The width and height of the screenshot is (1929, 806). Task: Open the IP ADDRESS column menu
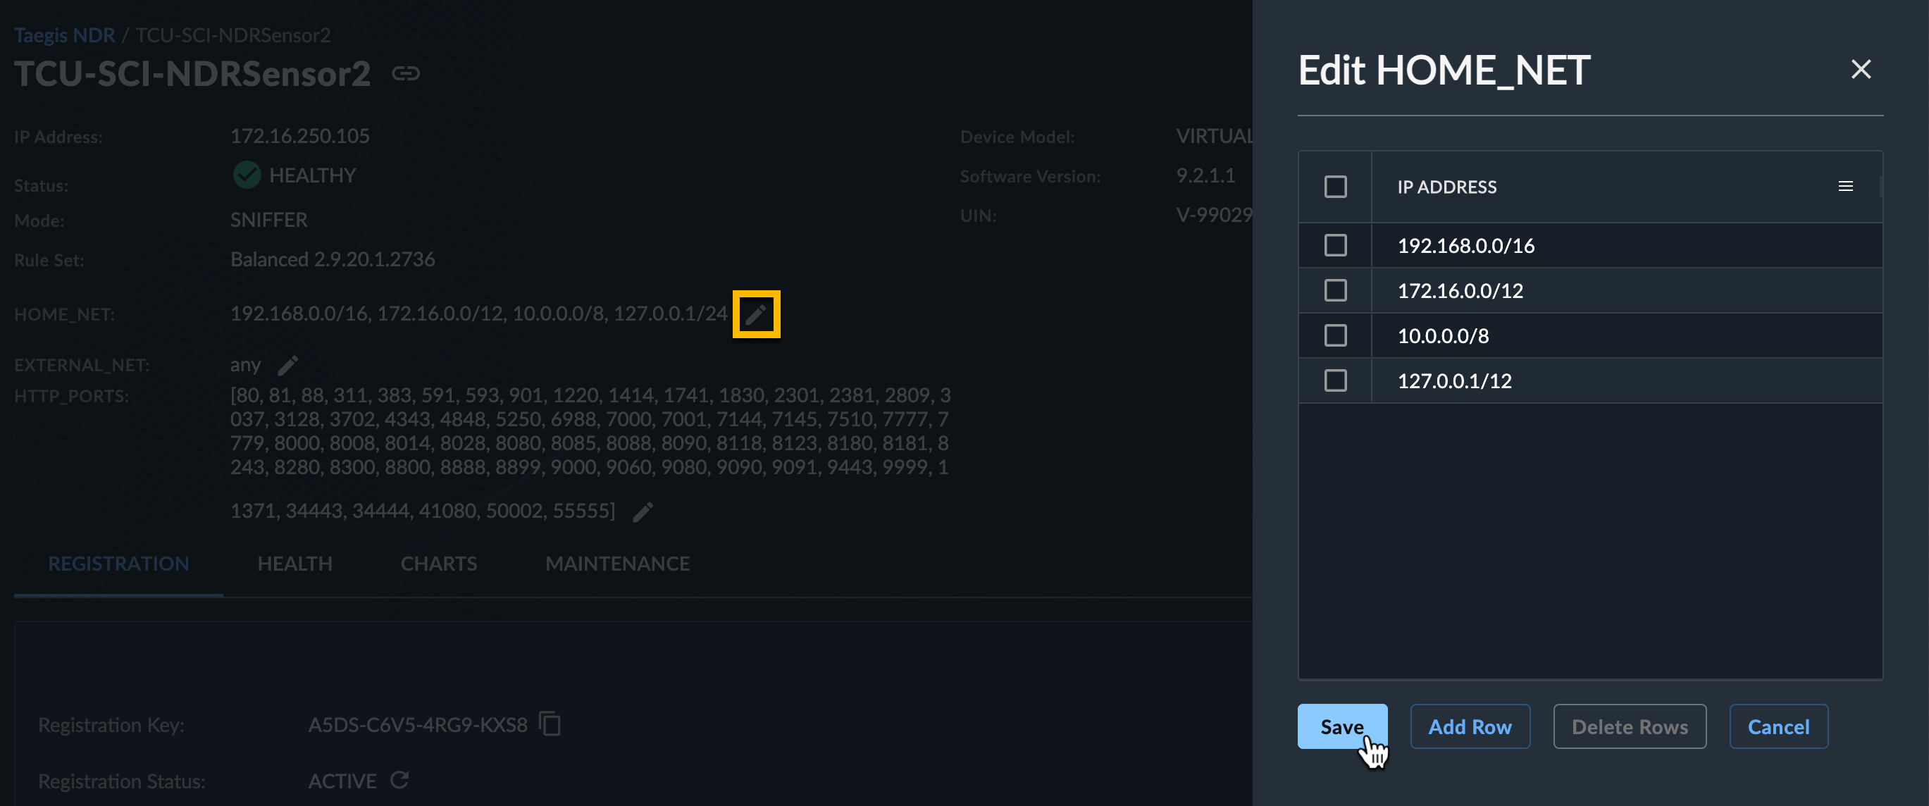tap(1846, 187)
